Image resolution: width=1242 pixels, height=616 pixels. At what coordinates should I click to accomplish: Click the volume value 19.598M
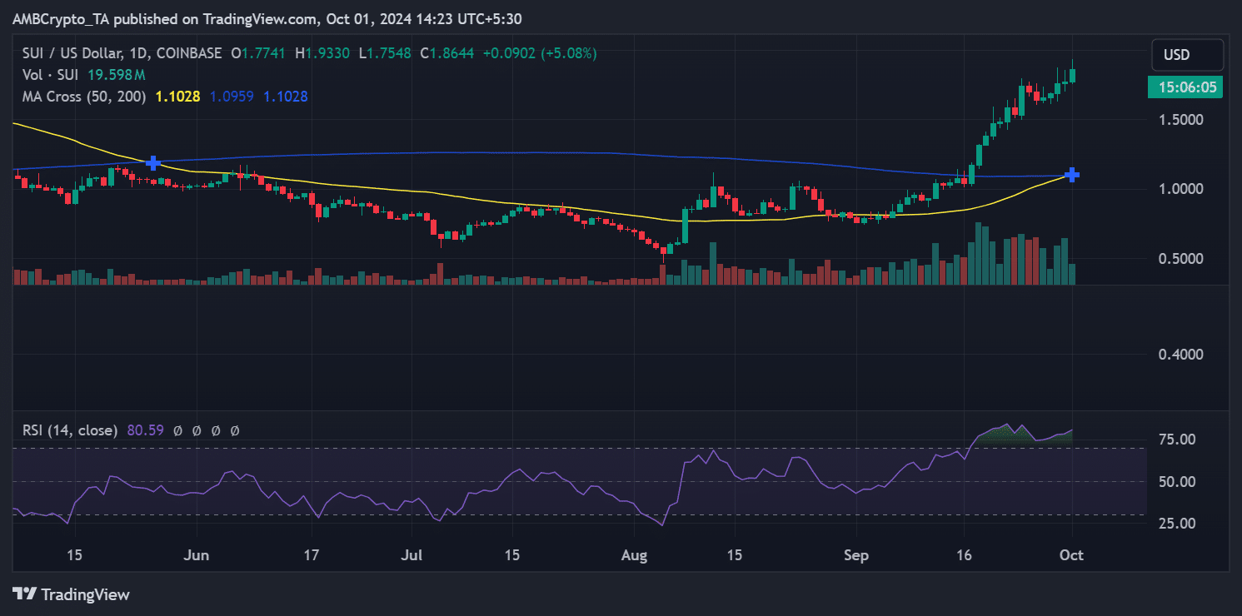coord(117,75)
